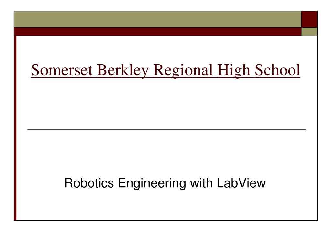
Task: Click the word School in the title
Action: tap(277, 70)
